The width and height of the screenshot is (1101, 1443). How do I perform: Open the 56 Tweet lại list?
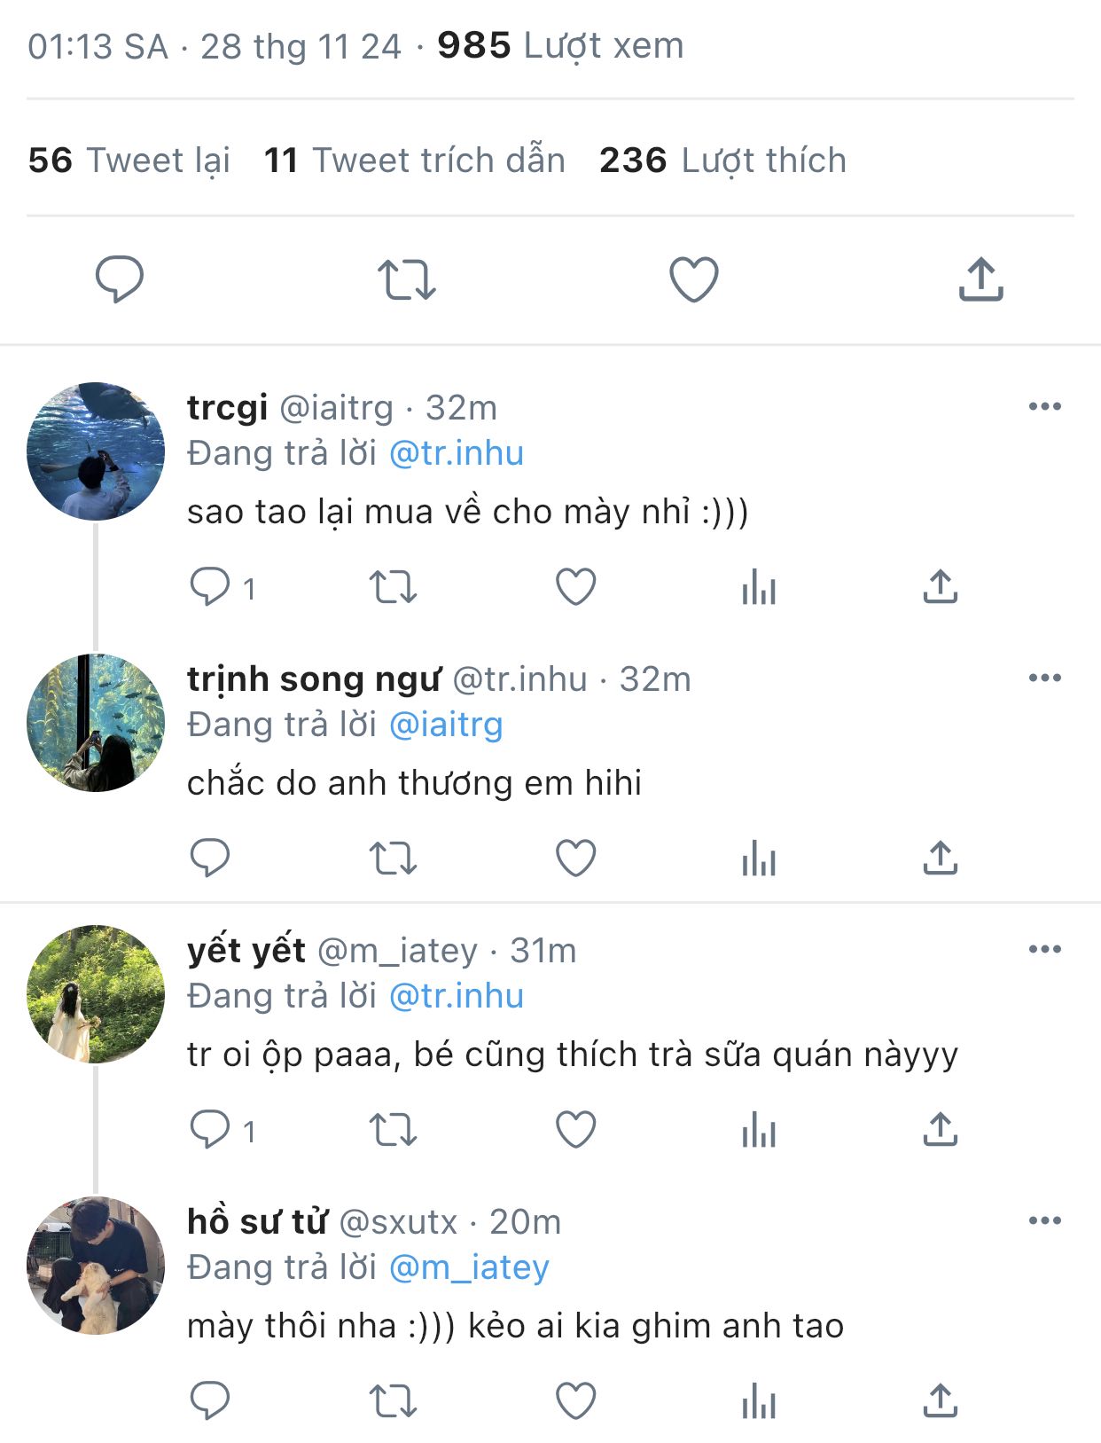tap(129, 161)
